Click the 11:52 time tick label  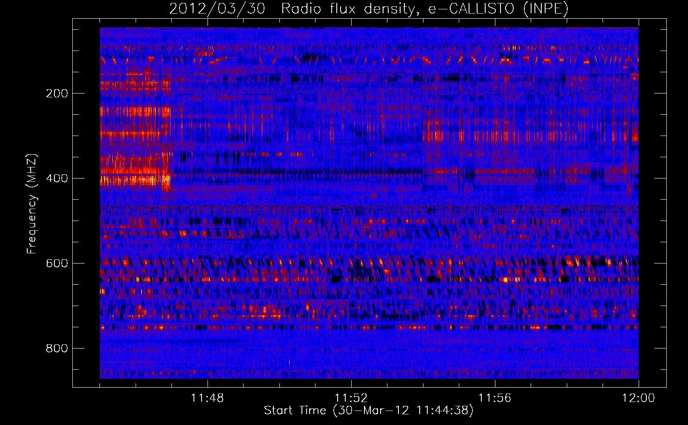tap(351, 398)
